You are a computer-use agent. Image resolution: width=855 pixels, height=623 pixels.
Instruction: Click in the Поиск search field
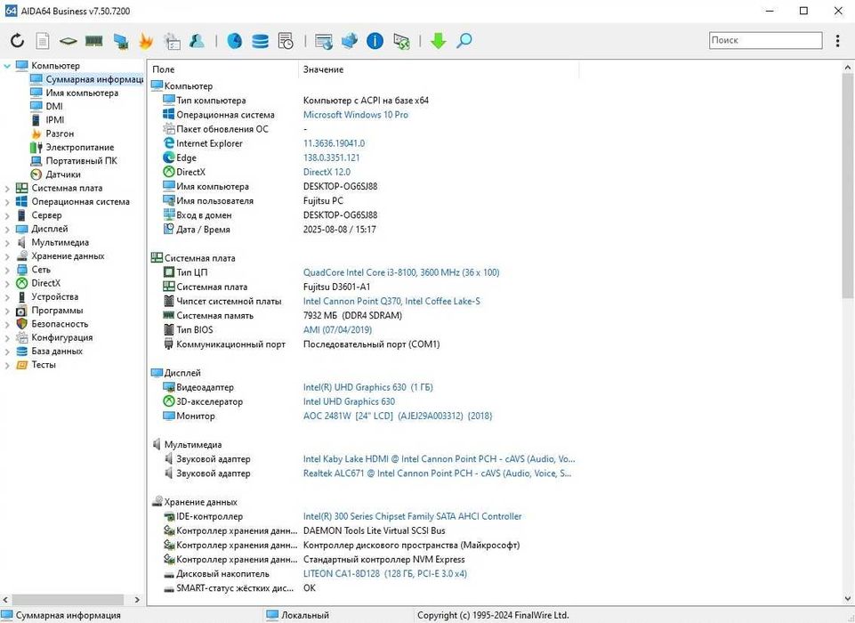coord(765,40)
